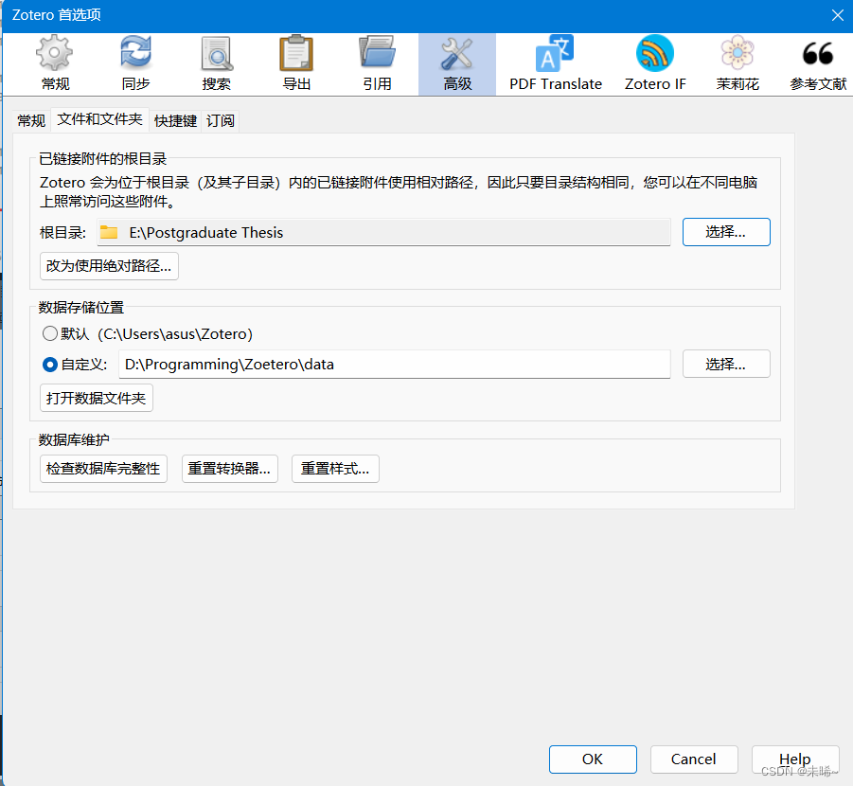The image size is (853, 786).
Task: Open the 茉莉花 Jasminum plugin pane
Action: pos(737,64)
